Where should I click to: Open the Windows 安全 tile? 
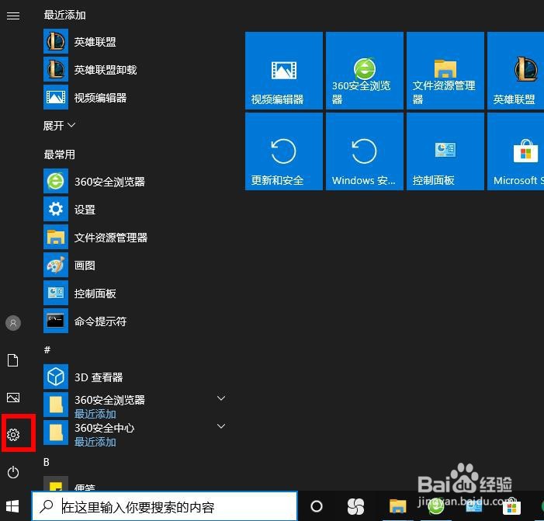365,151
